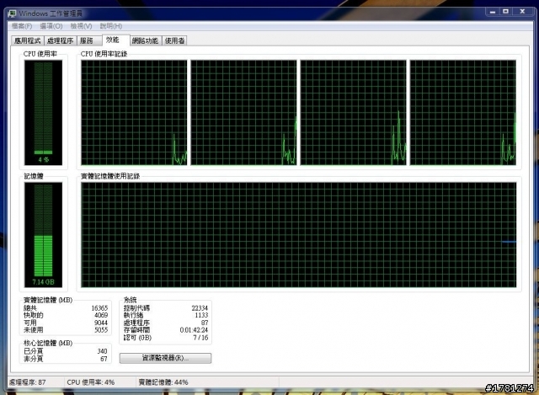Image resolution: width=539 pixels, height=395 pixels.
Task: Click status bar text CPU 使用率: 4%
Action: click(91, 382)
